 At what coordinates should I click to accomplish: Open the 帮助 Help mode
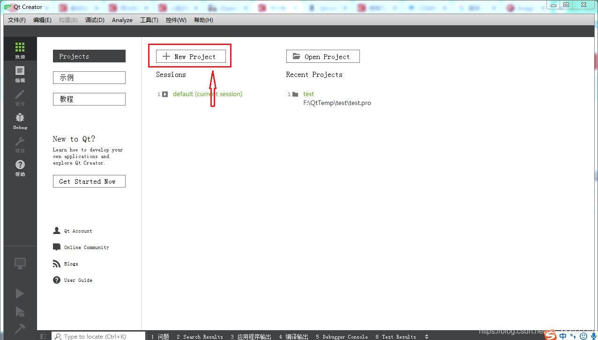coord(20,167)
